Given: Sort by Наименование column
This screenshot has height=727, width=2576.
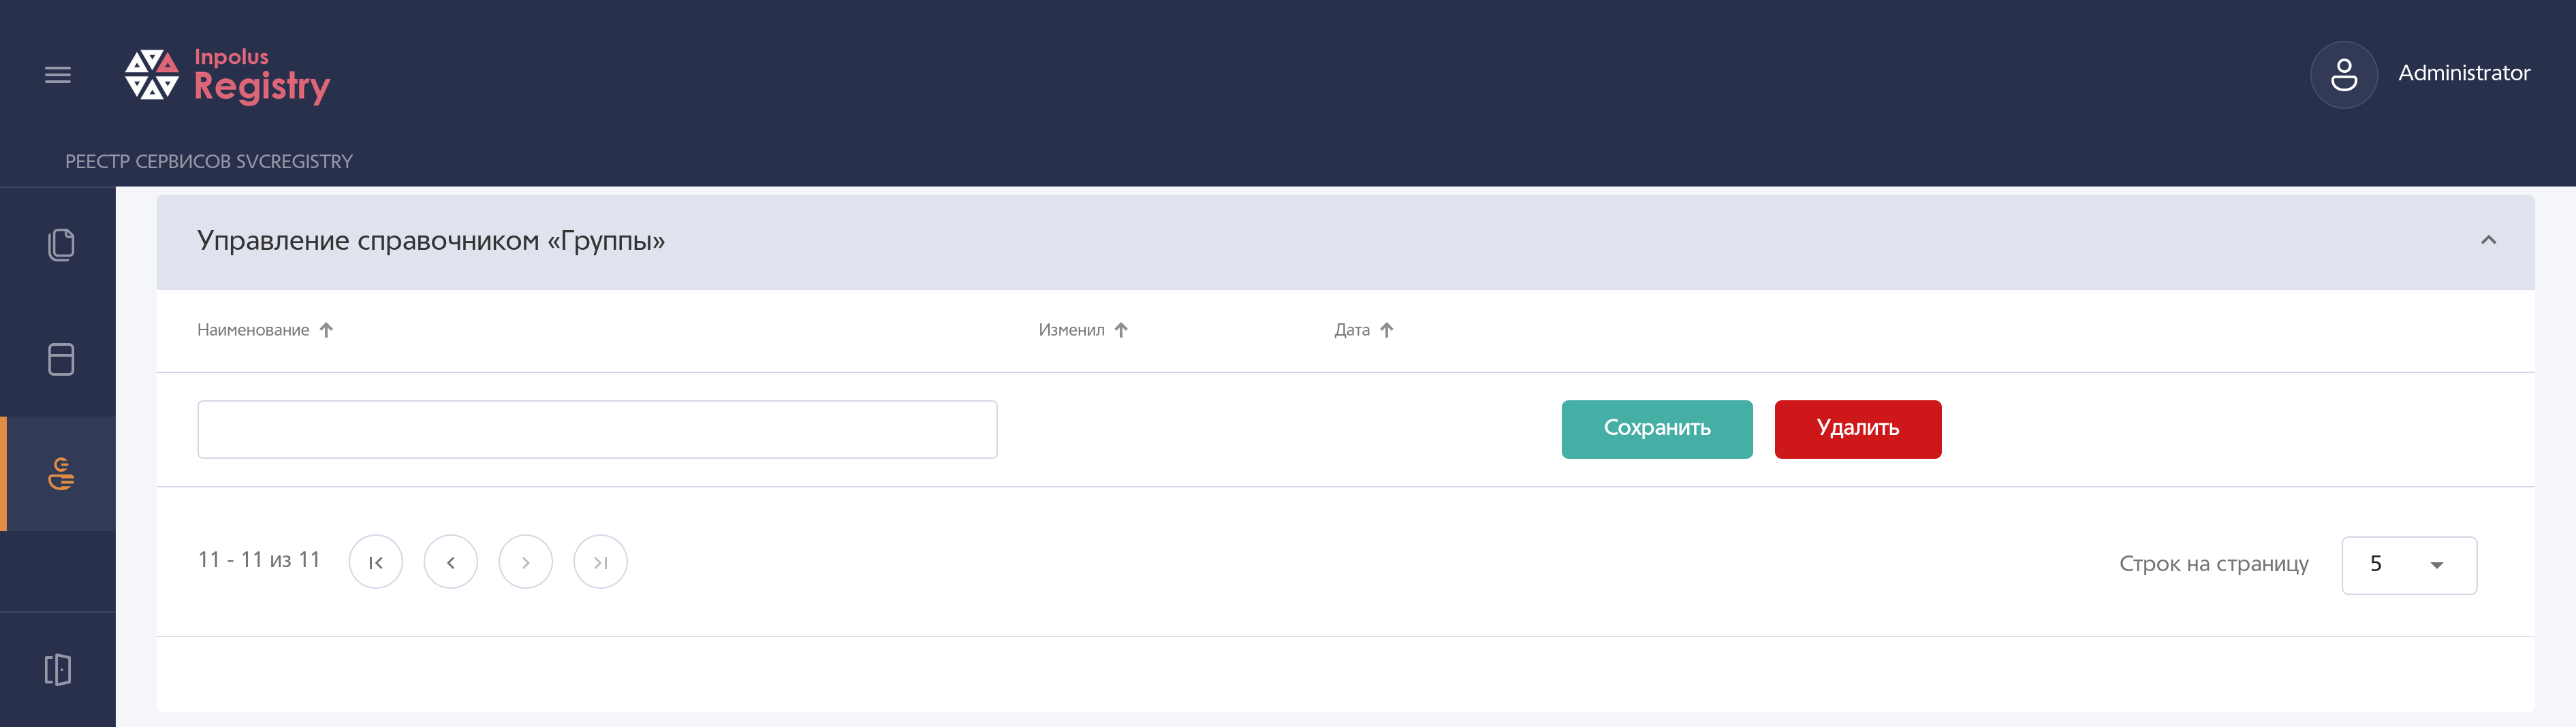Looking at the screenshot, I should click(x=265, y=330).
